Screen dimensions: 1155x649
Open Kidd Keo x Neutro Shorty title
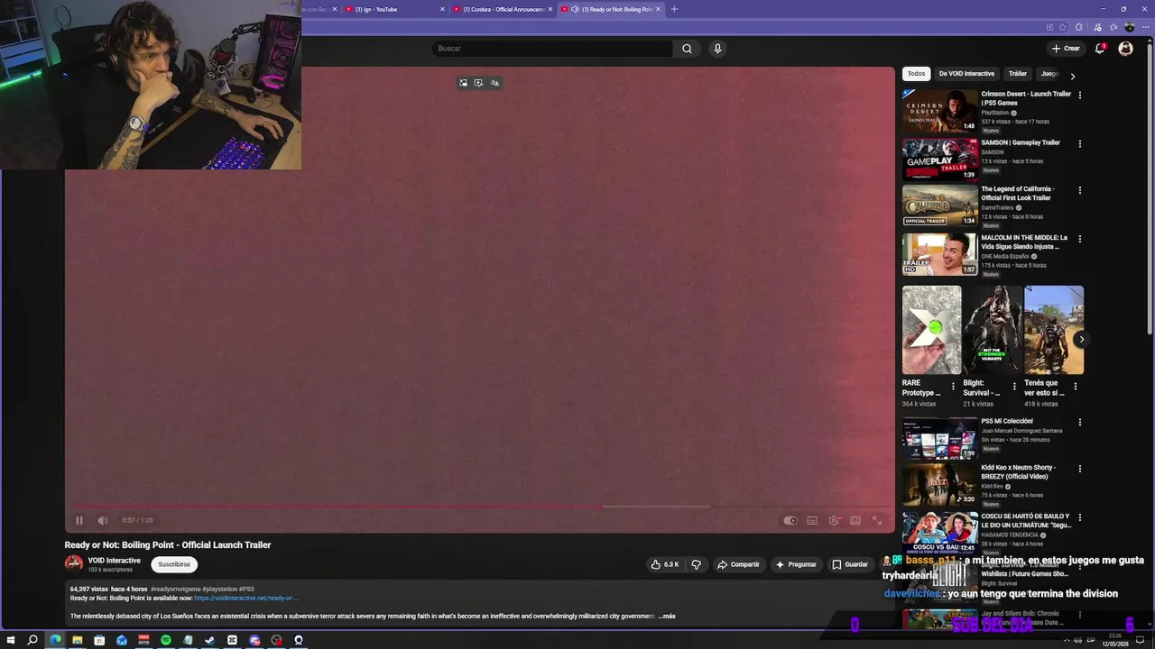[1019, 471]
